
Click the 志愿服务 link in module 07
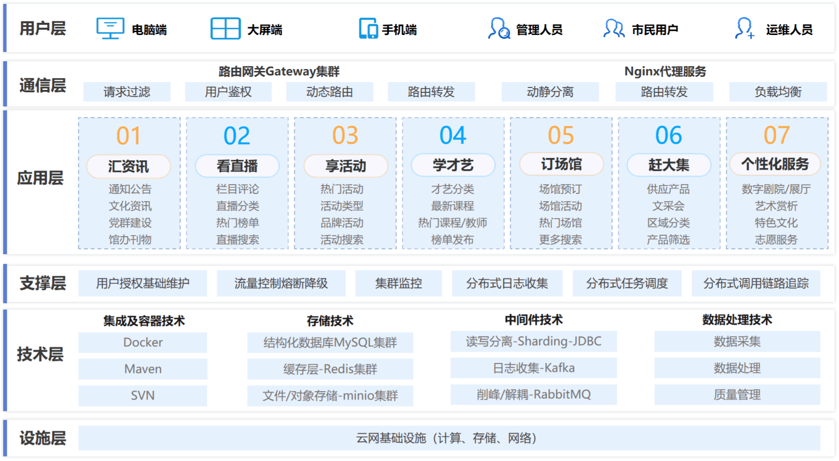pos(776,240)
